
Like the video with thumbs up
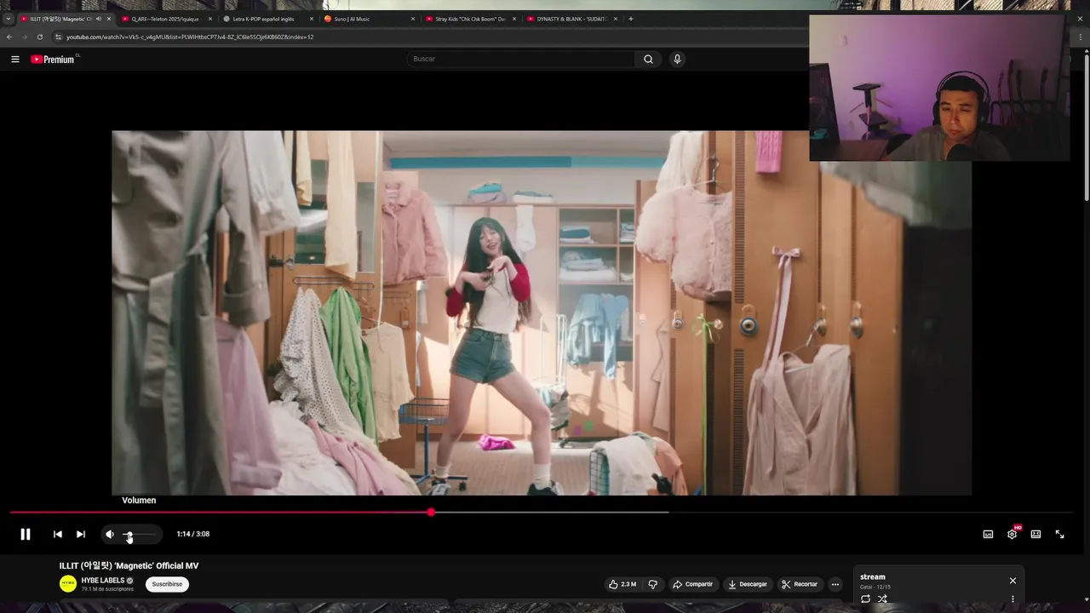[622, 584]
